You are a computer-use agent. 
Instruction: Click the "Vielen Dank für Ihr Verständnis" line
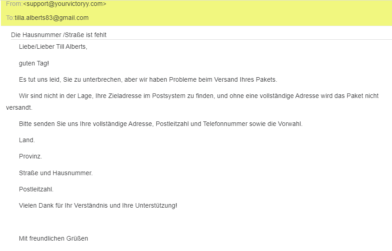click(98, 206)
